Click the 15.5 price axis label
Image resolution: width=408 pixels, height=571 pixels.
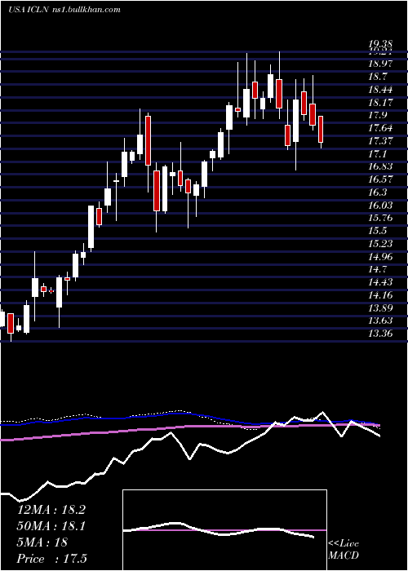[x=378, y=231]
